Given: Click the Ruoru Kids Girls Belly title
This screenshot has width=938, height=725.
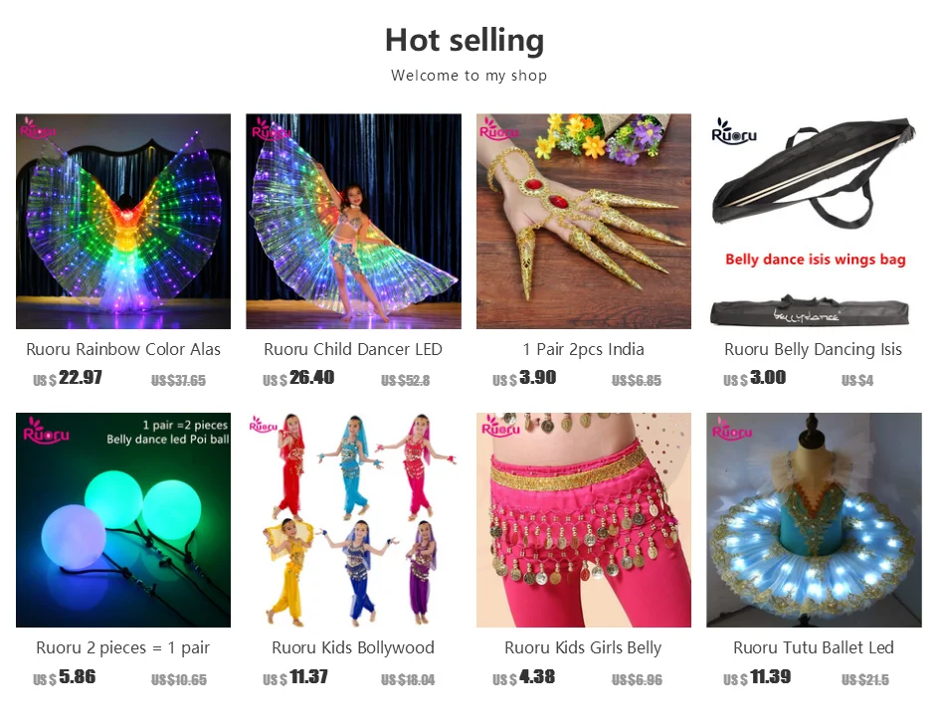Looking at the screenshot, I should (x=583, y=647).
